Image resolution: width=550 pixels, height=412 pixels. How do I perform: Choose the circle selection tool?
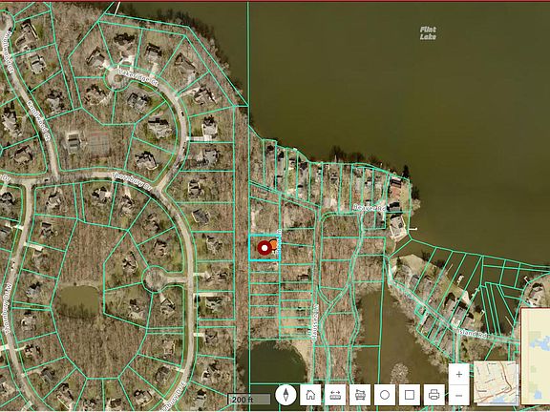click(385, 395)
